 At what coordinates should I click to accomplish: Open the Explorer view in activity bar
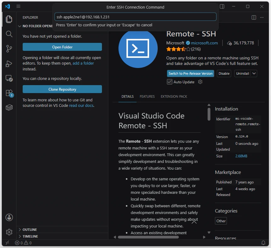[9, 19]
